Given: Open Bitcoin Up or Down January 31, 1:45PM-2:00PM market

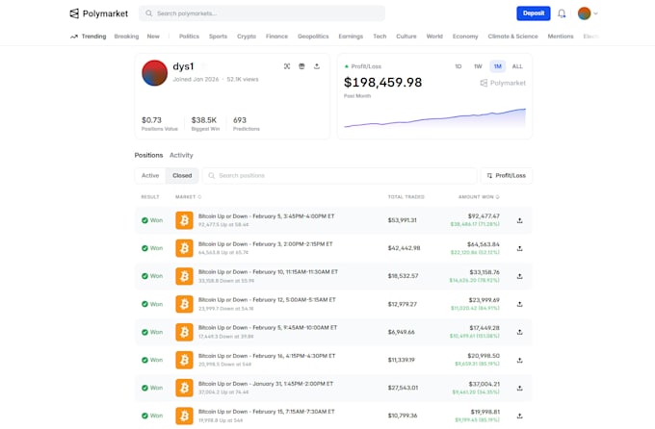Looking at the screenshot, I should pos(266,384).
